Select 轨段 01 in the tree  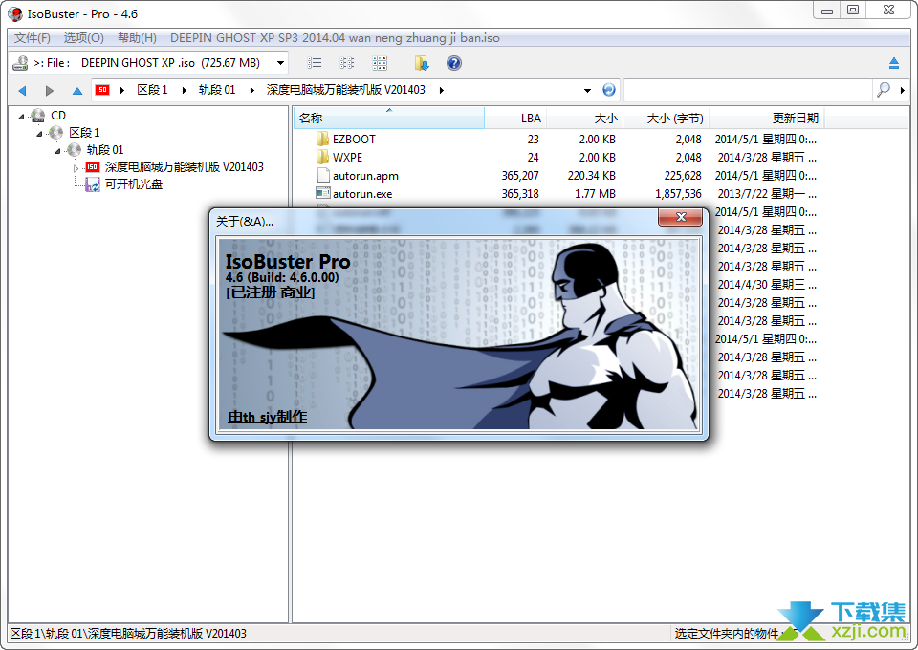[x=105, y=150]
